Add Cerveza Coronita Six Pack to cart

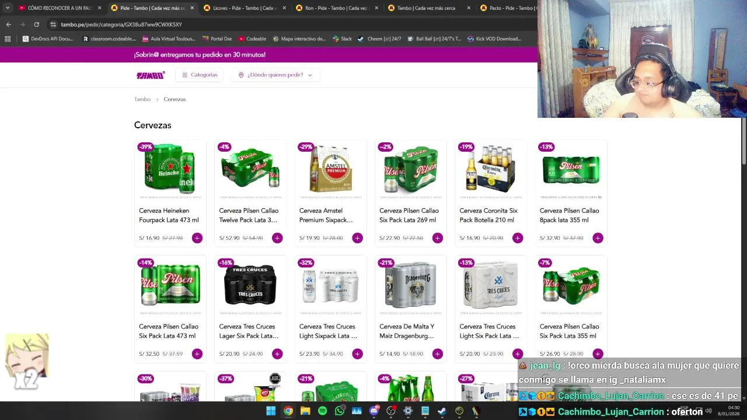518,238
